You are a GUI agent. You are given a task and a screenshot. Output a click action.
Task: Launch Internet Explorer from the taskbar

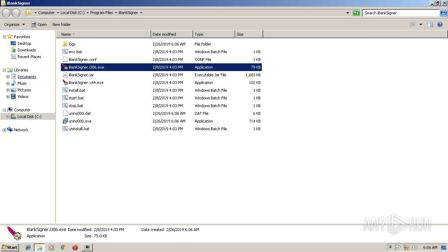pos(28,247)
